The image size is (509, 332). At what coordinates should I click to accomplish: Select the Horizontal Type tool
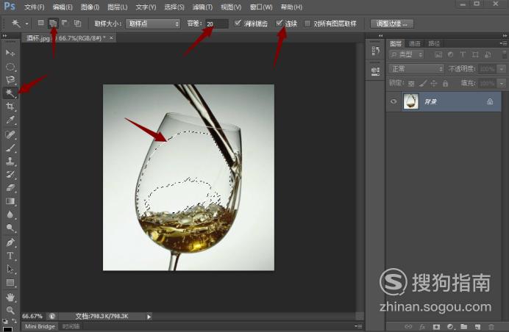pyautogui.click(x=10, y=256)
